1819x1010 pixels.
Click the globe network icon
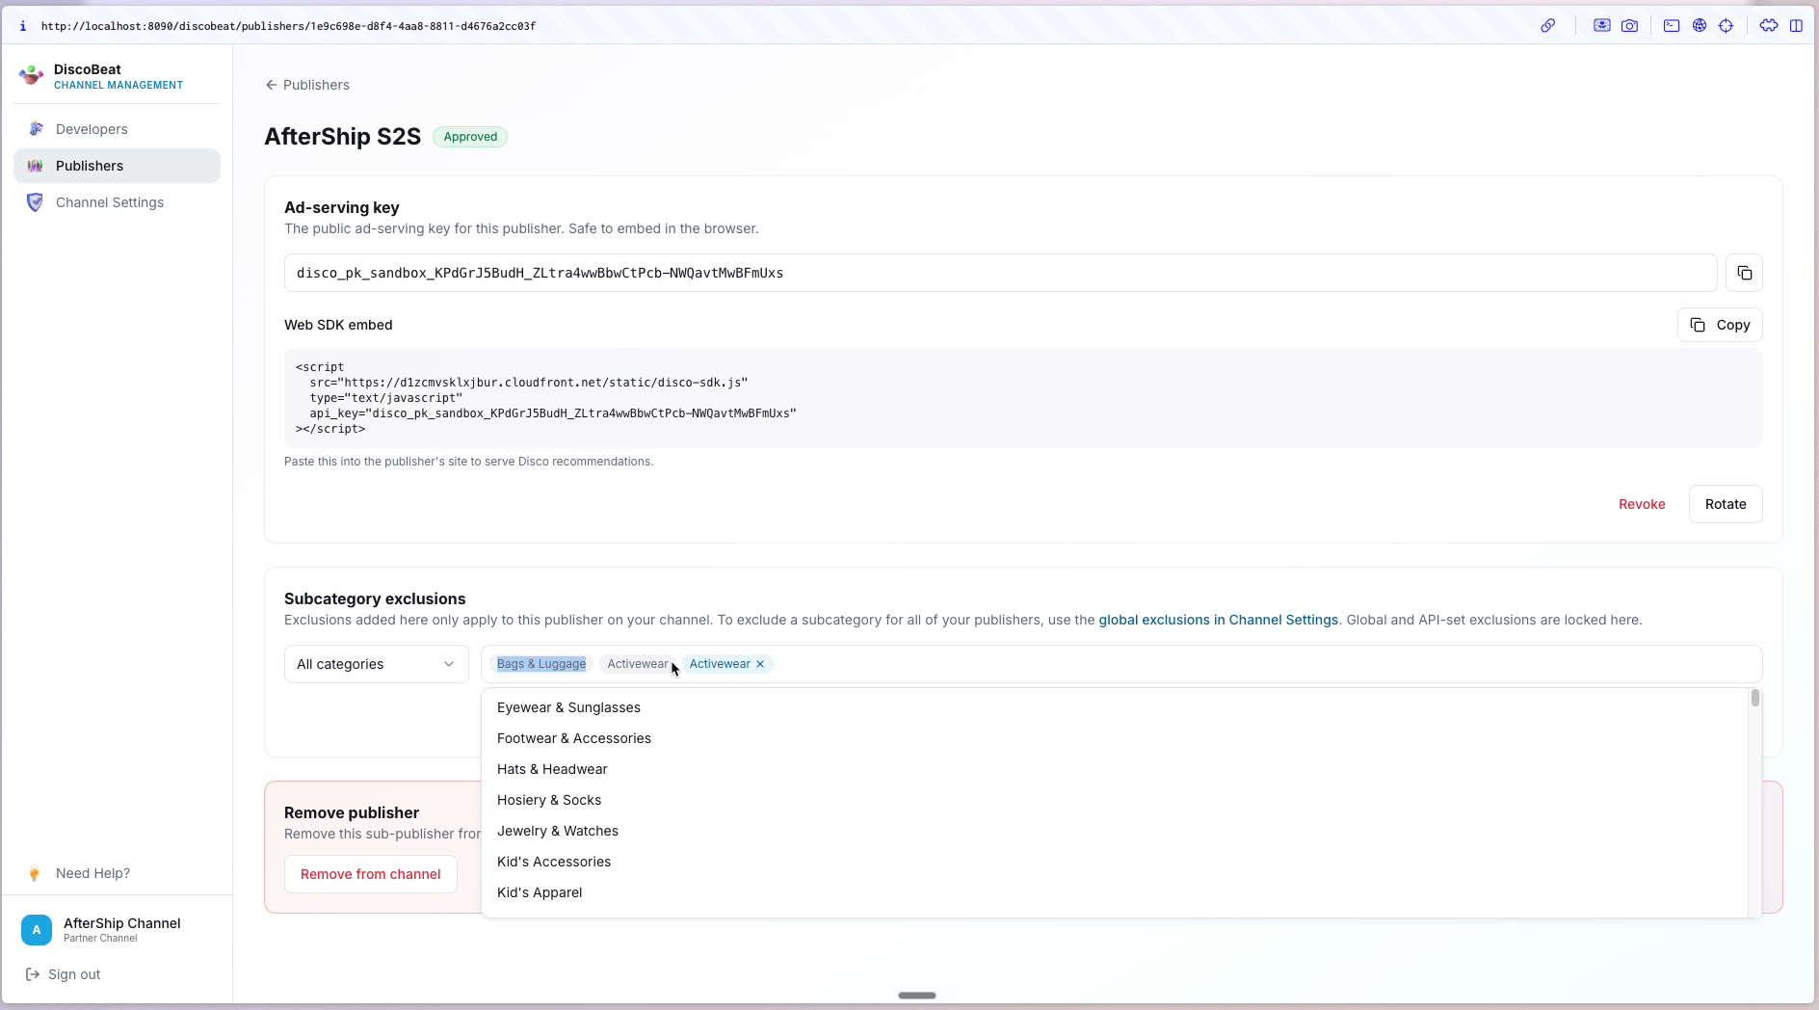click(x=1700, y=26)
